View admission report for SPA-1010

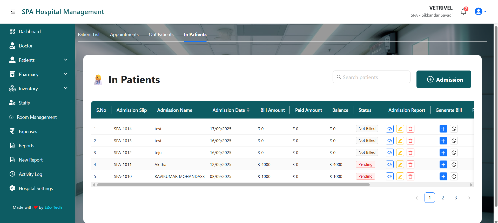389,177
